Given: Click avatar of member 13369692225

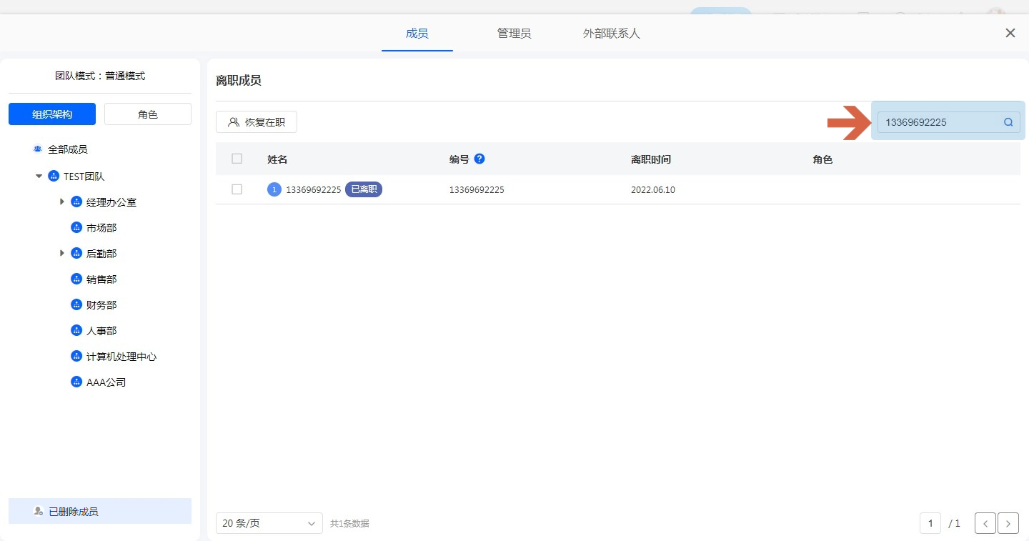Looking at the screenshot, I should 274,189.
